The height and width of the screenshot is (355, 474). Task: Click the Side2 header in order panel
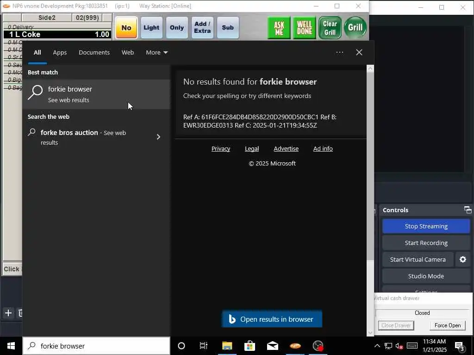tap(47, 18)
